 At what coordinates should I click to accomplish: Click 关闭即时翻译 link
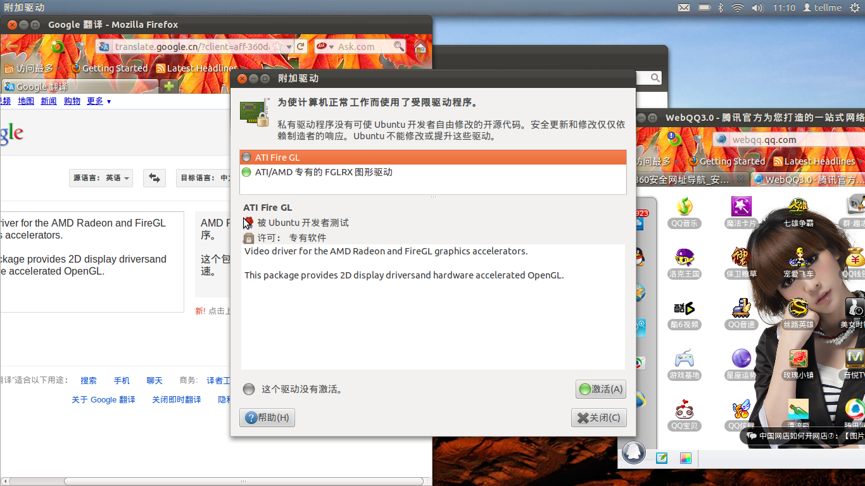[x=177, y=400]
